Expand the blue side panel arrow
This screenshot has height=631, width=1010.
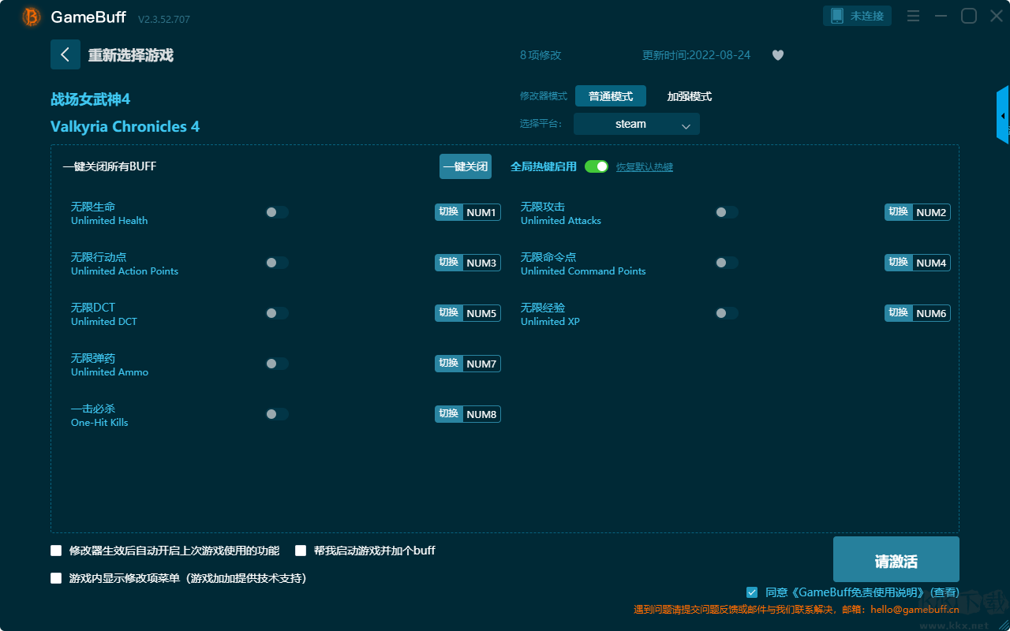click(x=1003, y=115)
